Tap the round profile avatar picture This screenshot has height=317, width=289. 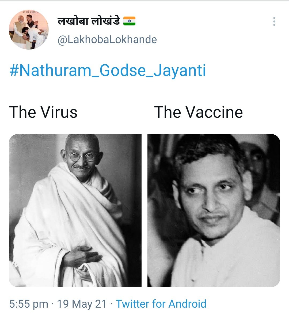[29, 30]
